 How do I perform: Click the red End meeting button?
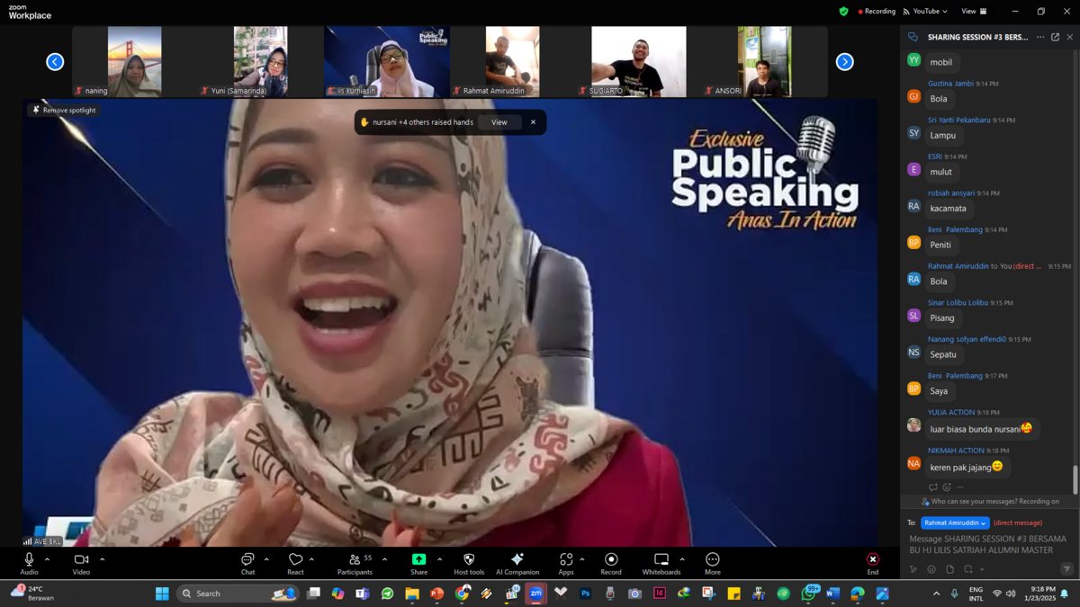pos(872,563)
